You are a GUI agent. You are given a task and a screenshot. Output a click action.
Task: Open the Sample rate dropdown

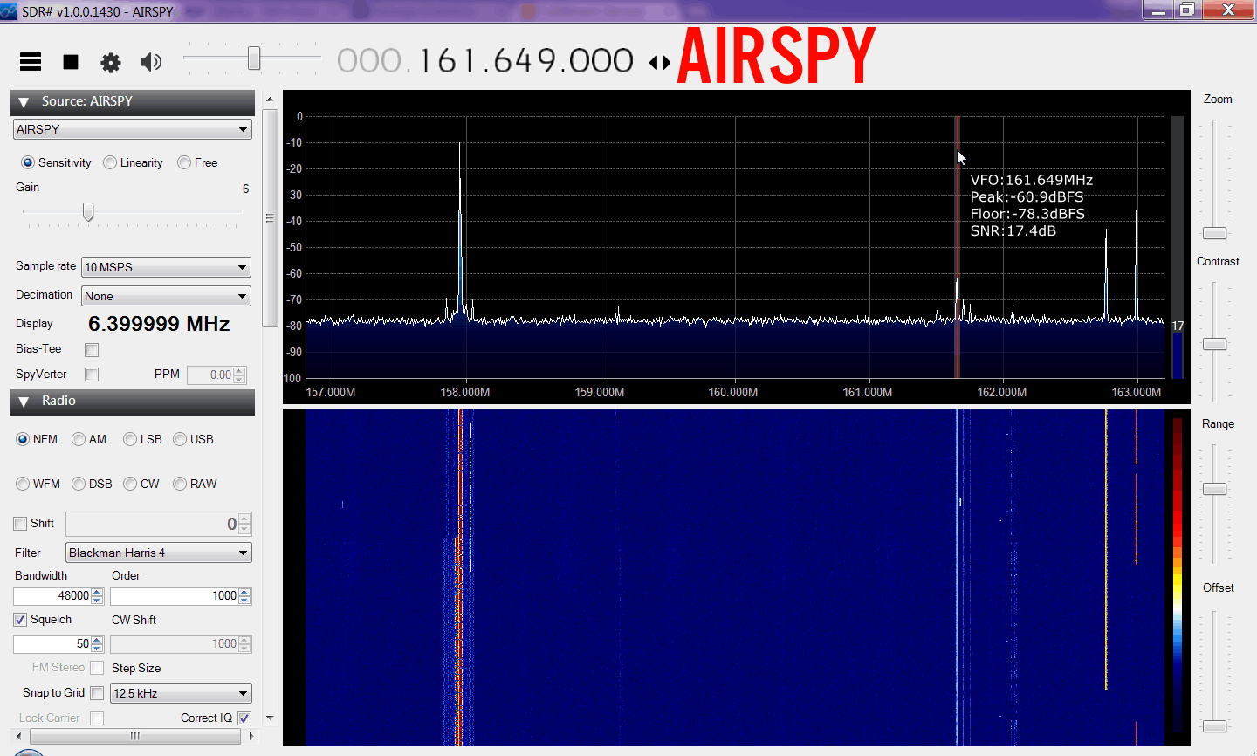[x=166, y=267]
